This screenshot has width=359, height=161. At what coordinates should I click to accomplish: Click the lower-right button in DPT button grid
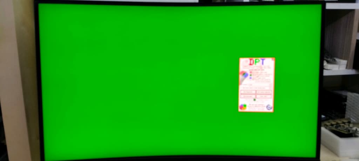[x=264, y=96]
